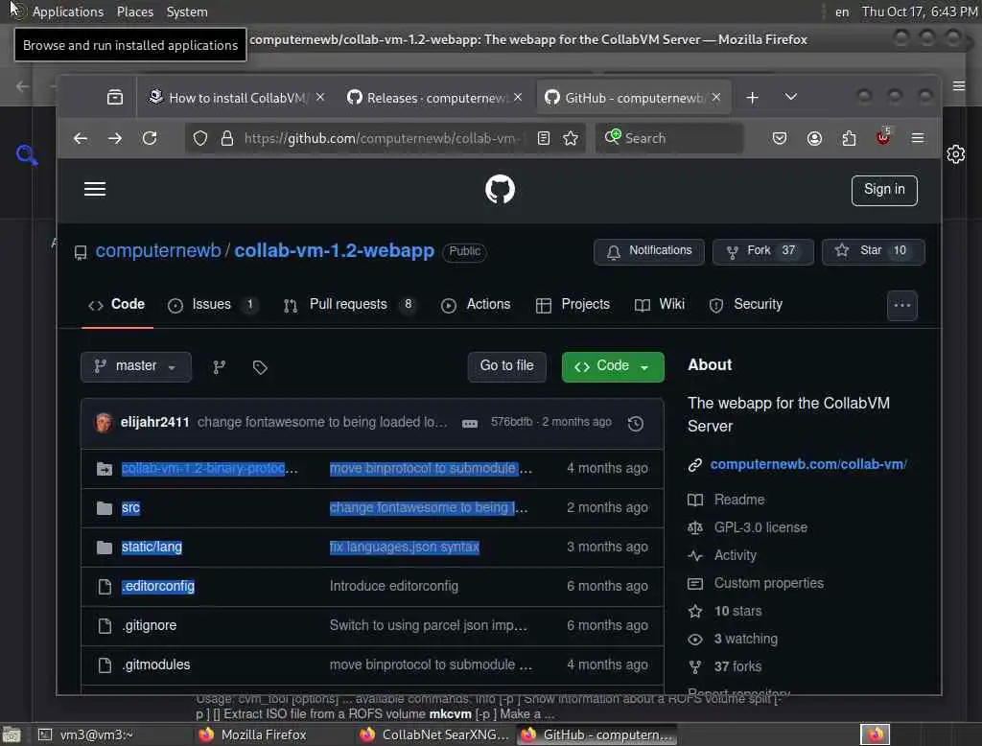Click the GitHub Octocat logo
The width and height of the screenshot is (982, 746).
coord(500,189)
